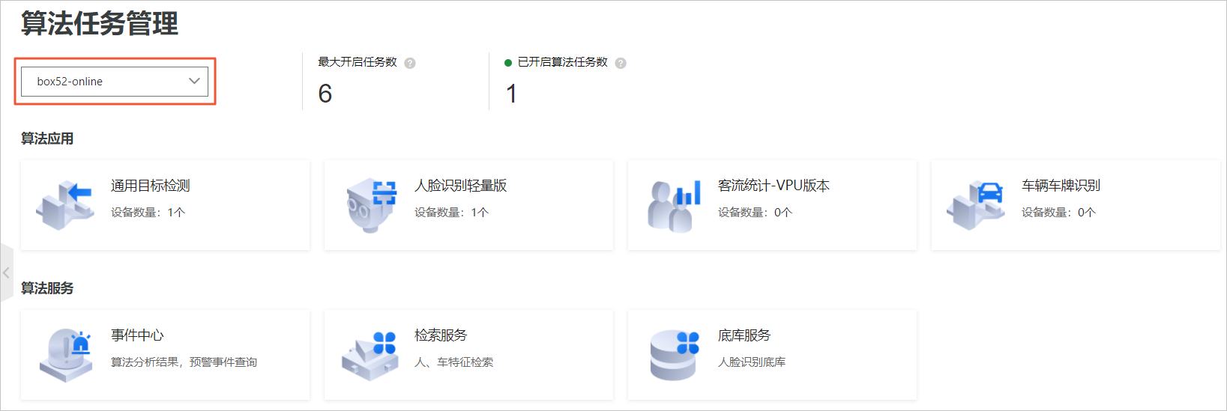Click the 人脸识别底库 description
Screen dimensions: 1227x411
(752, 362)
